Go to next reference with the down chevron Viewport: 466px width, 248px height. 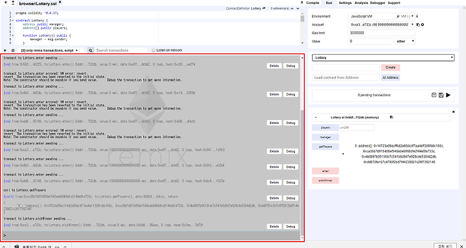(x=298, y=8)
